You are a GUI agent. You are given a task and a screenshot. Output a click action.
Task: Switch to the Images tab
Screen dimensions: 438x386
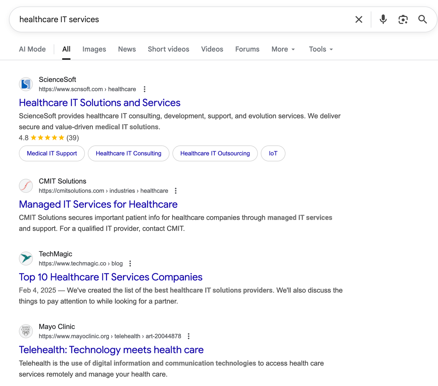click(x=94, y=49)
